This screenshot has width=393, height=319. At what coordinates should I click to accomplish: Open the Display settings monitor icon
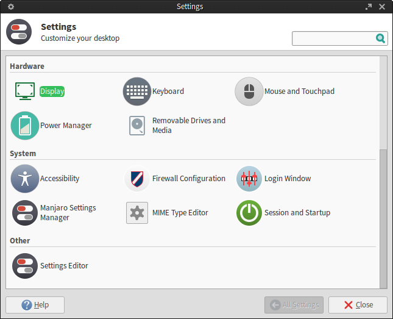(x=25, y=91)
